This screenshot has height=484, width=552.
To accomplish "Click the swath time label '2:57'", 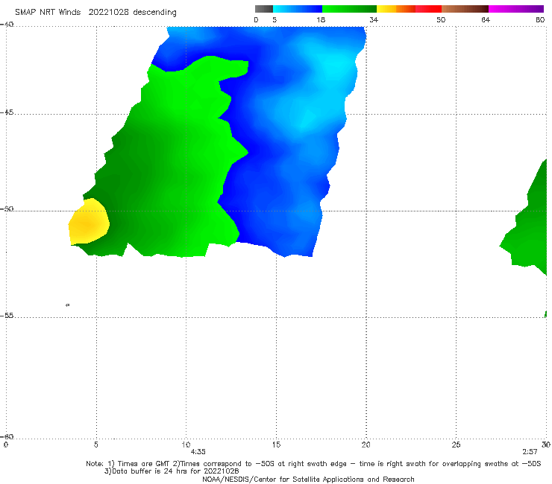I will tap(530, 452).
